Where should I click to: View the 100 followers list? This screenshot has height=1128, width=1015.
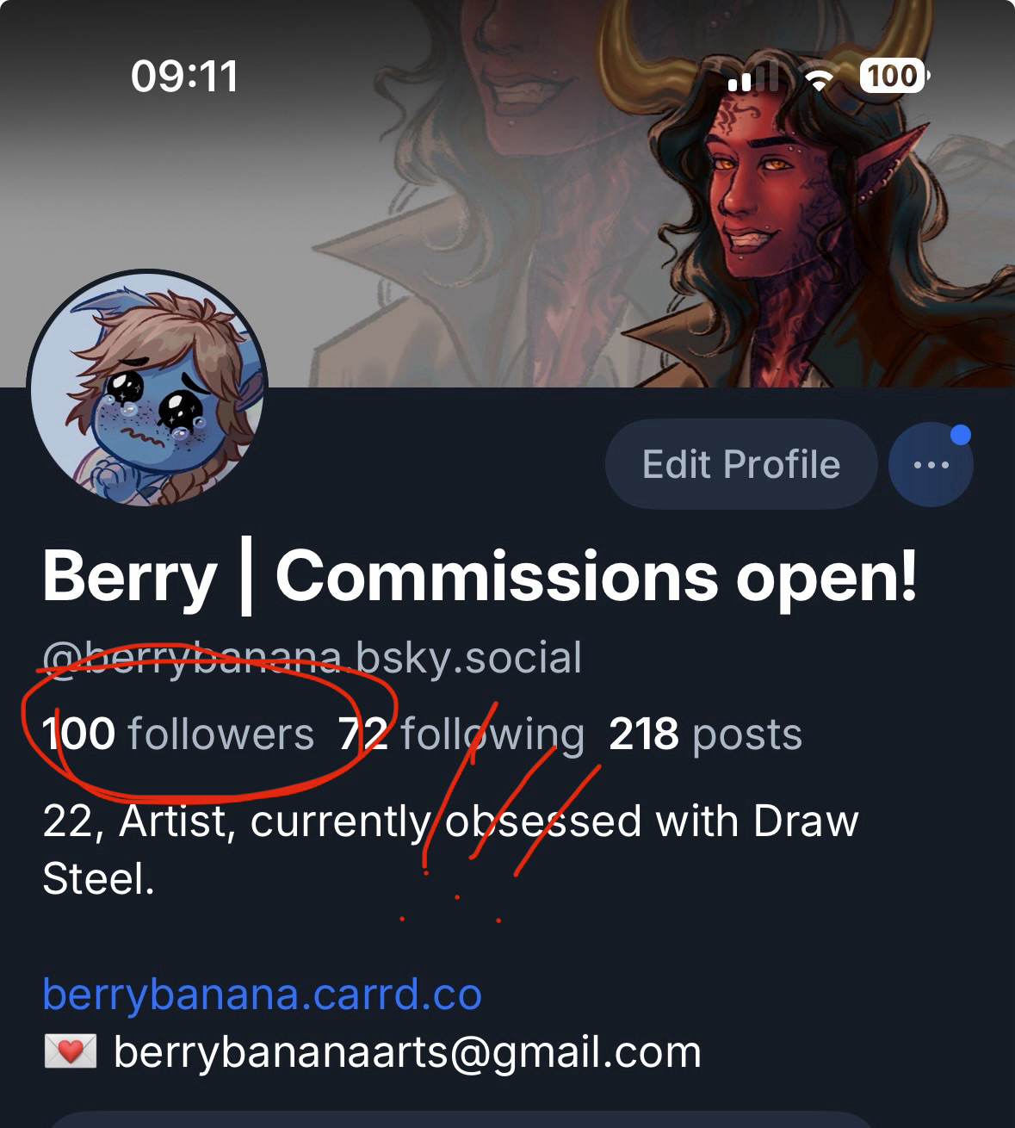point(178,734)
